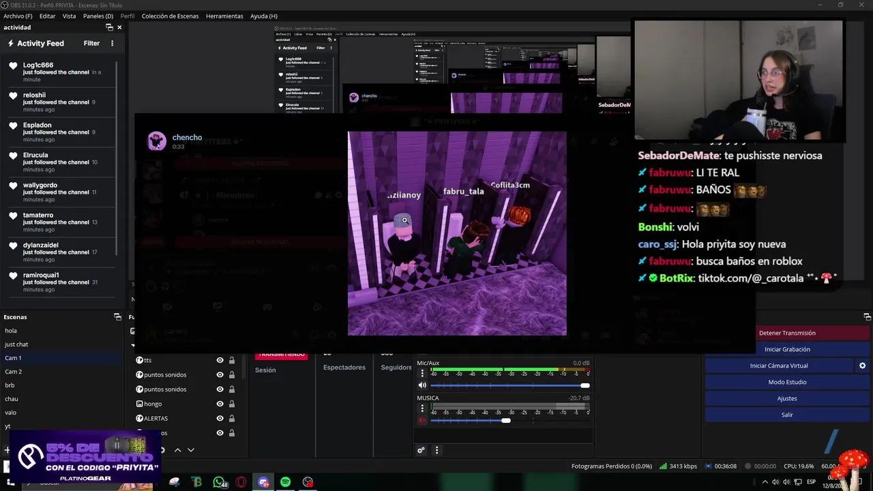Open the Activity Feed Filter options
Screen dimensions: 873x491
pos(91,43)
